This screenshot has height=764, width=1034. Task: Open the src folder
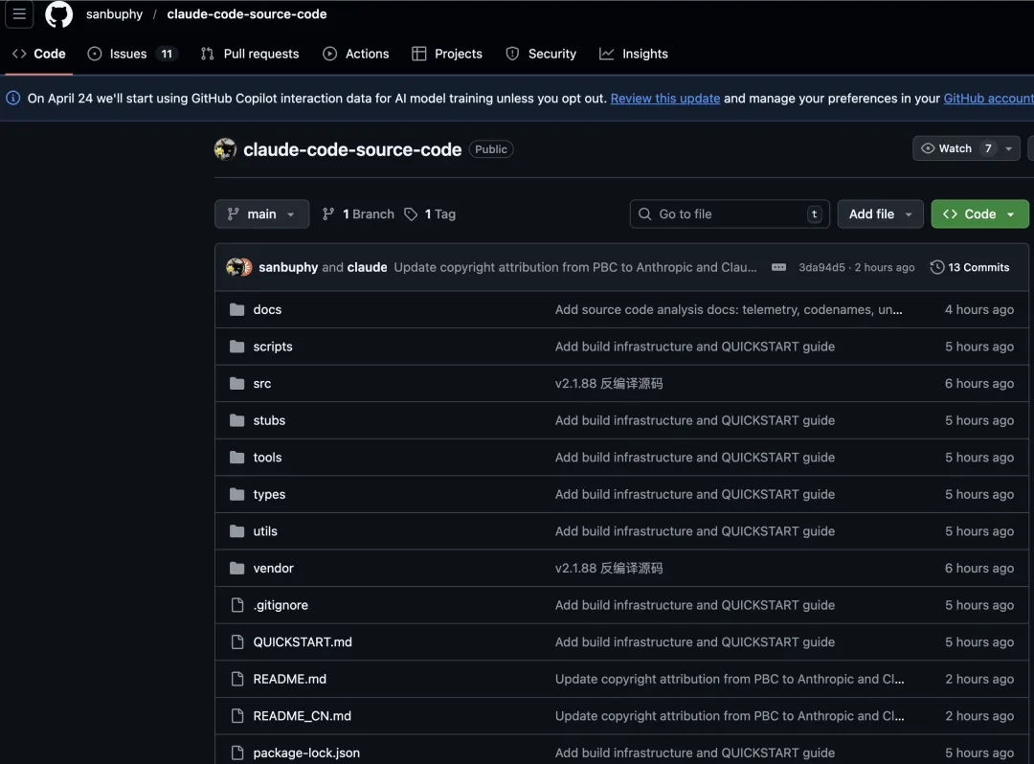261,383
